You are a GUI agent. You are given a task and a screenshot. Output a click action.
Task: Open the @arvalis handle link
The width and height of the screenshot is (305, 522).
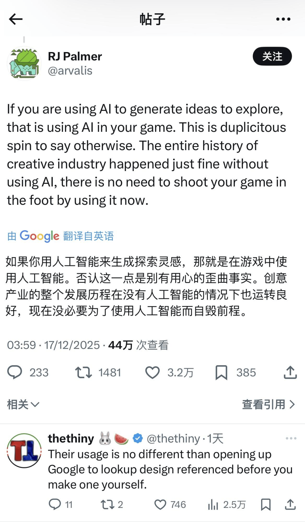[x=70, y=71]
